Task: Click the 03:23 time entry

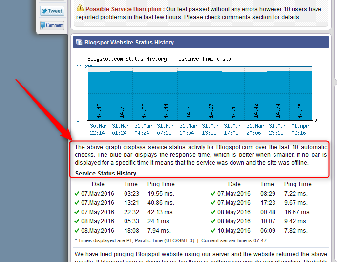Action: pyautogui.click(x=131, y=194)
